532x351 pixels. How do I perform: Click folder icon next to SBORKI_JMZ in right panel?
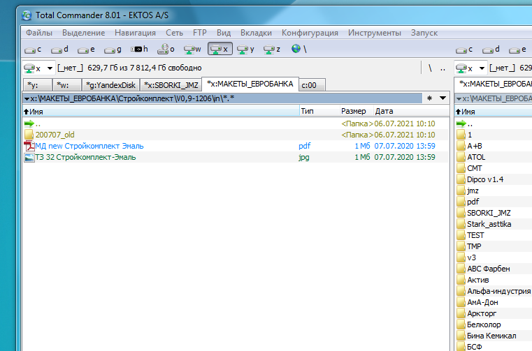pos(461,213)
